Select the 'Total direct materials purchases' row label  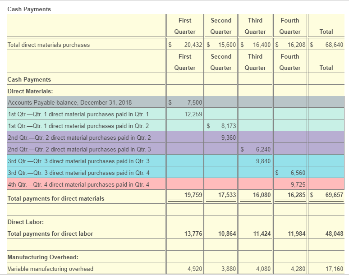pyautogui.click(x=49, y=45)
